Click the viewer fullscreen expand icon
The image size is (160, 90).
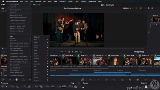(140, 8)
